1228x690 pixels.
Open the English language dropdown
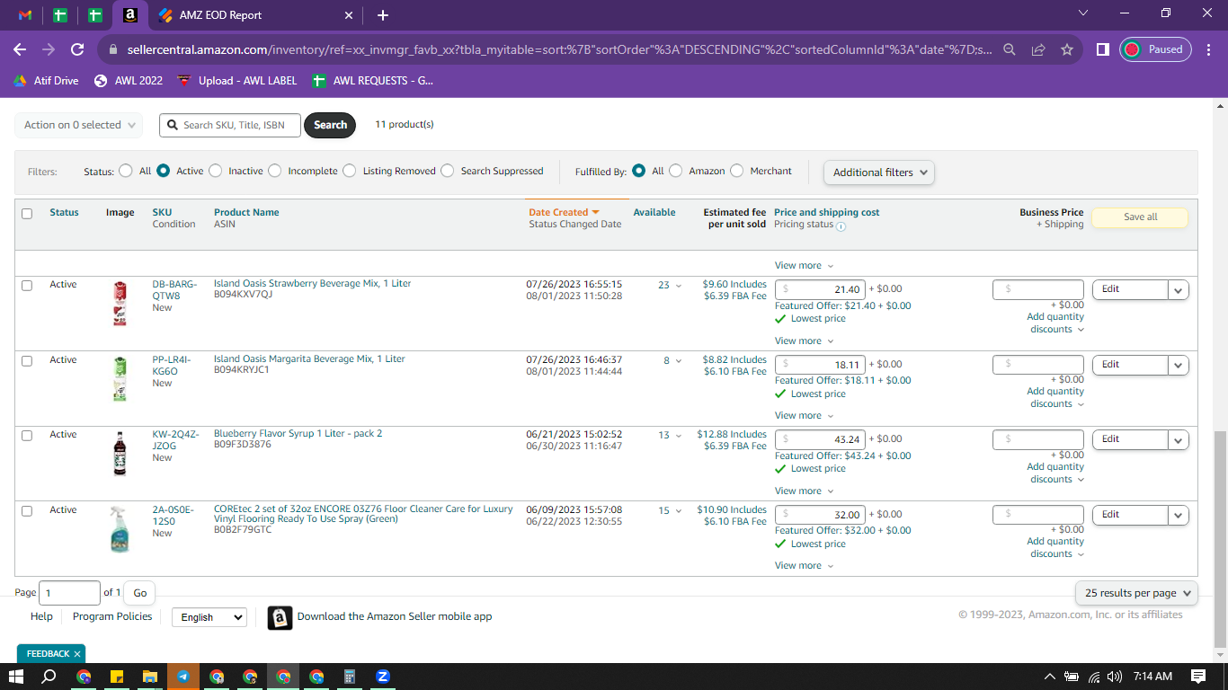pos(209,617)
